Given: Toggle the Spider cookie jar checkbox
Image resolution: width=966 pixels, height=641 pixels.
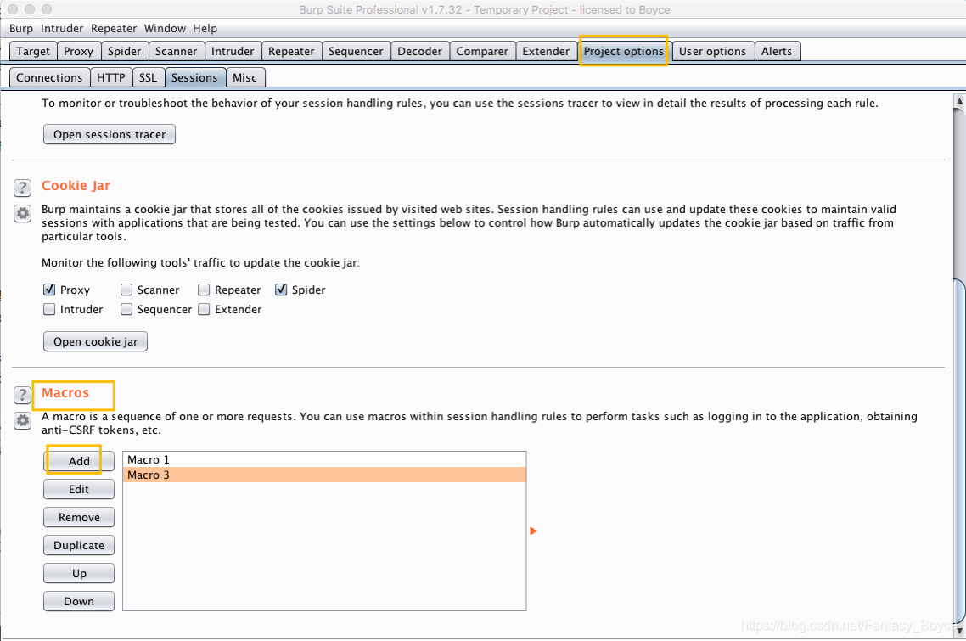Looking at the screenshot, I should pyautogui.click(x=281, y=290).
